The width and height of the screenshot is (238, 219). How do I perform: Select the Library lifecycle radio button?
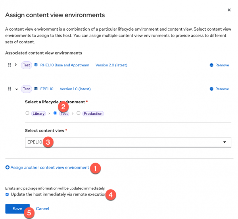pyautogui.click(x=27, y=113)
